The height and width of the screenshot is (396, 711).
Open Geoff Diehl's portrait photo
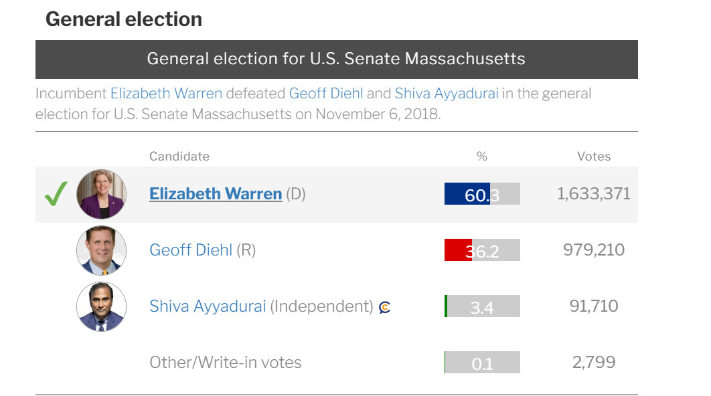[x=101, y=250]
